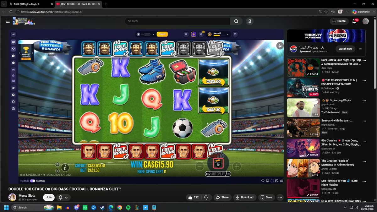The width and height of the screenshot is (377, 212).
Task: Show hidden system tray icons chevron
Action: pyautogui.click(x=345, y=208)
